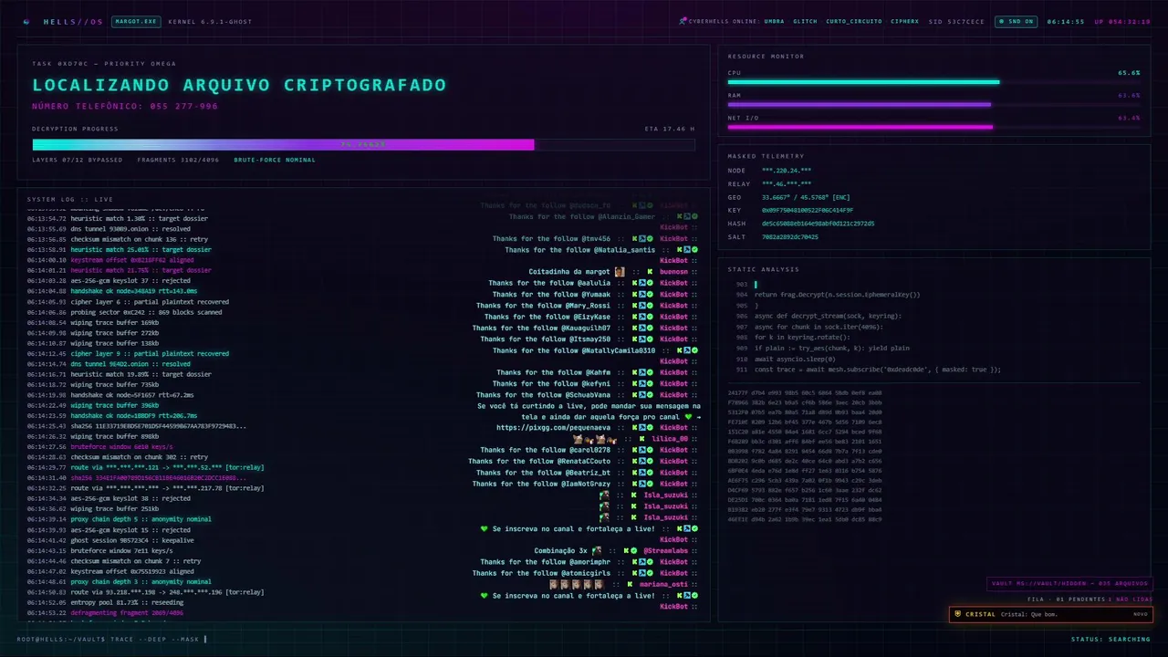Open the MARGOT.EXE badge
This screenshot has height=657, width=1168.
click(136, 21)
